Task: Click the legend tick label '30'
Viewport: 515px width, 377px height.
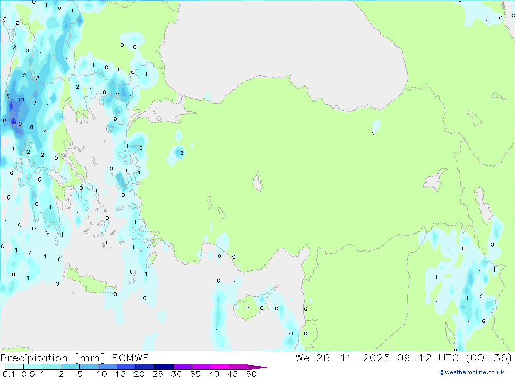Action: click(176, 374)
